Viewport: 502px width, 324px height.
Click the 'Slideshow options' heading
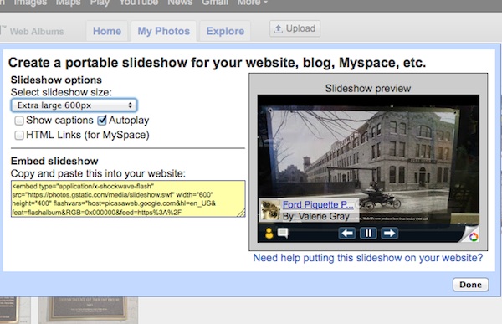56,80
